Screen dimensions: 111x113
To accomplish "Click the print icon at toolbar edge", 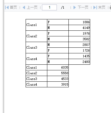I will point(110,7).
